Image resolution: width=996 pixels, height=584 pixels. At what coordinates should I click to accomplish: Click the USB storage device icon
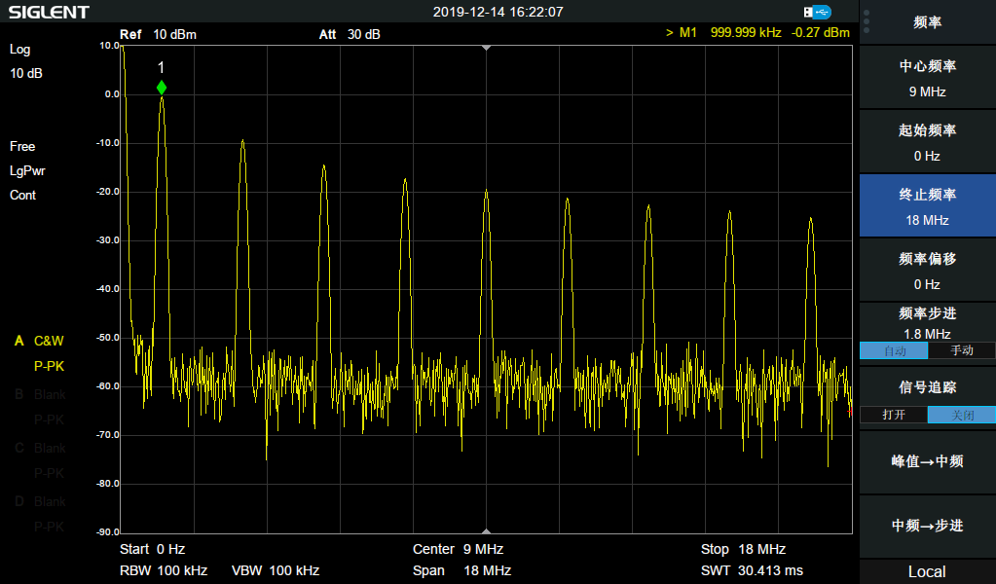[818, 12]
